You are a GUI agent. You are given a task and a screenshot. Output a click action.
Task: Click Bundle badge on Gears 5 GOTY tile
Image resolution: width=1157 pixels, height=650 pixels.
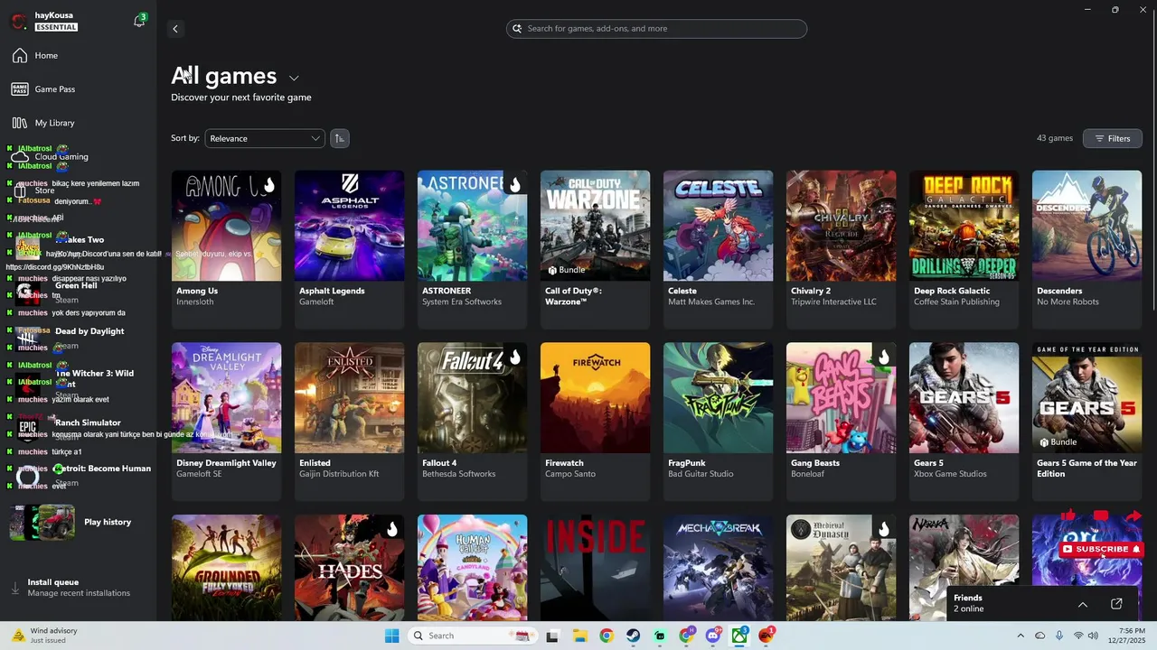[x=1058, y=442]
